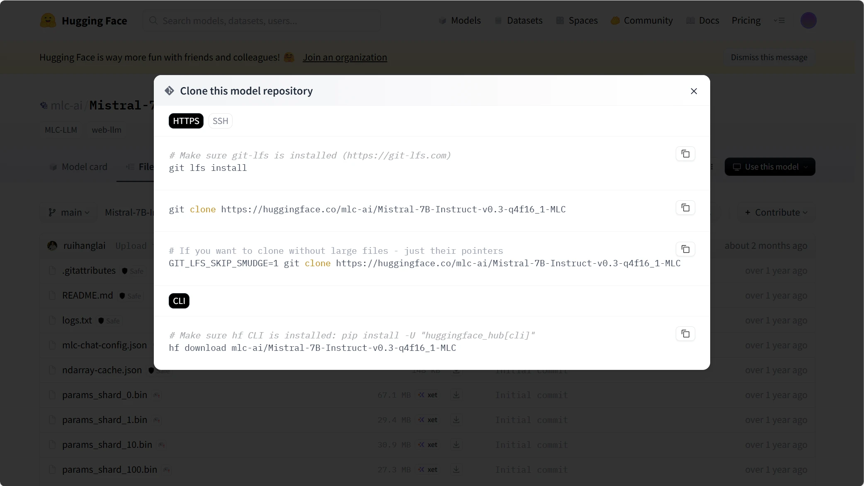Expand the main branch dropdown
This screenshot has width=864, height=486.
click(x=69, y=212)
